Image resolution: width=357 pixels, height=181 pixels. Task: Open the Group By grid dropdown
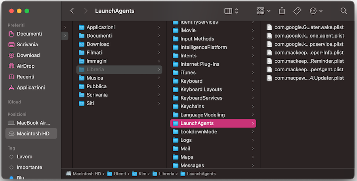point(263,11)
